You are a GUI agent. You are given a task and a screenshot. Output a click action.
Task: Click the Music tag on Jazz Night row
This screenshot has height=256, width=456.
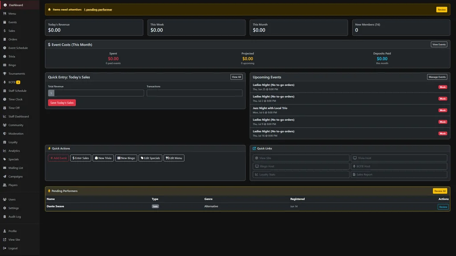coord(443,110)
